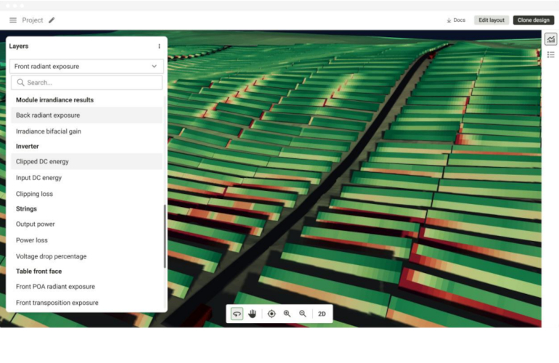559x363 pixels.
Task: Click the recenter view target icon
Action: point(272,314)
